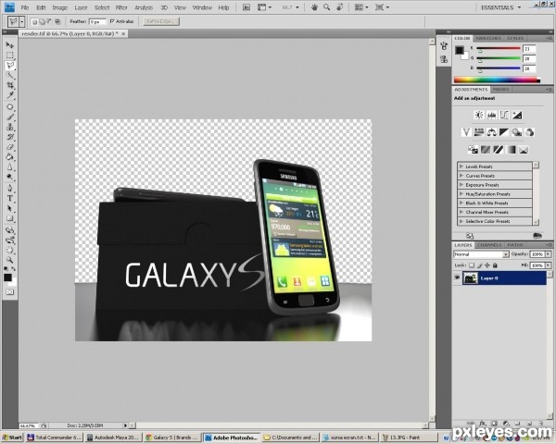The height and width of the screenshot is (444, 556).
Task: Select the Path Selection tool
Action: point(9,208)
